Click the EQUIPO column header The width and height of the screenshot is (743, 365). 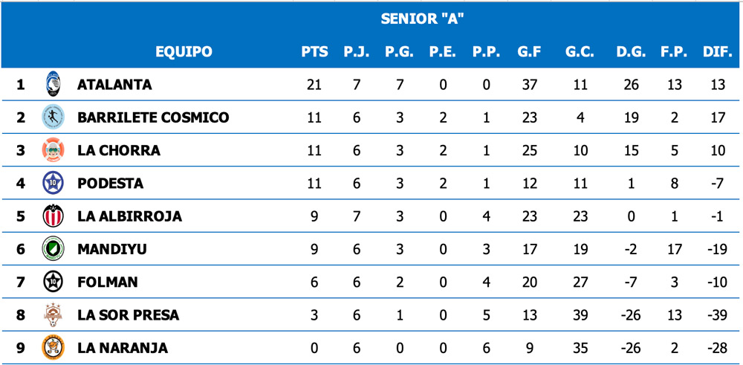point(184,52)
